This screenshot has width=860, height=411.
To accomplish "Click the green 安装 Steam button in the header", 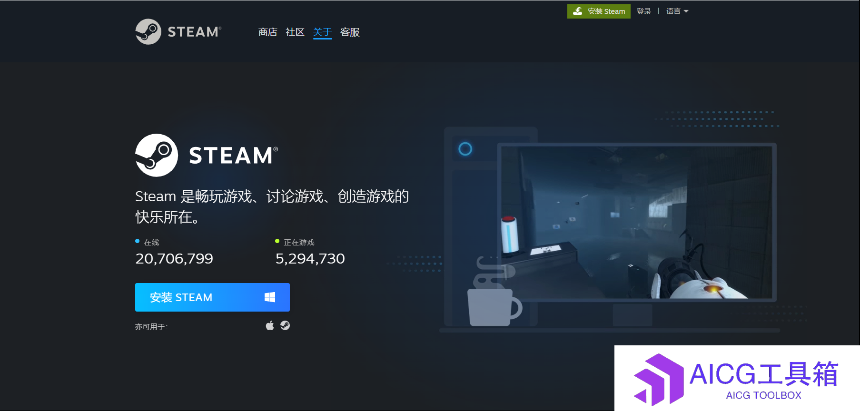I will tap(599, 11).
